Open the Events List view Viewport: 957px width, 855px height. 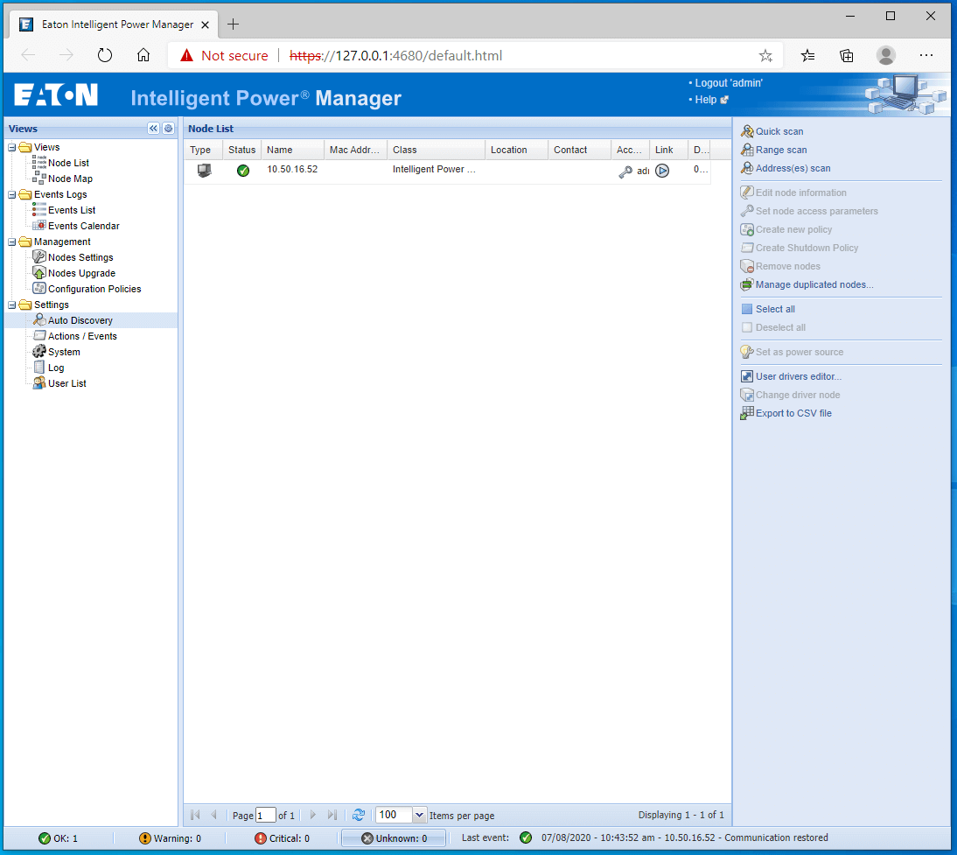(x=72, y=210)
